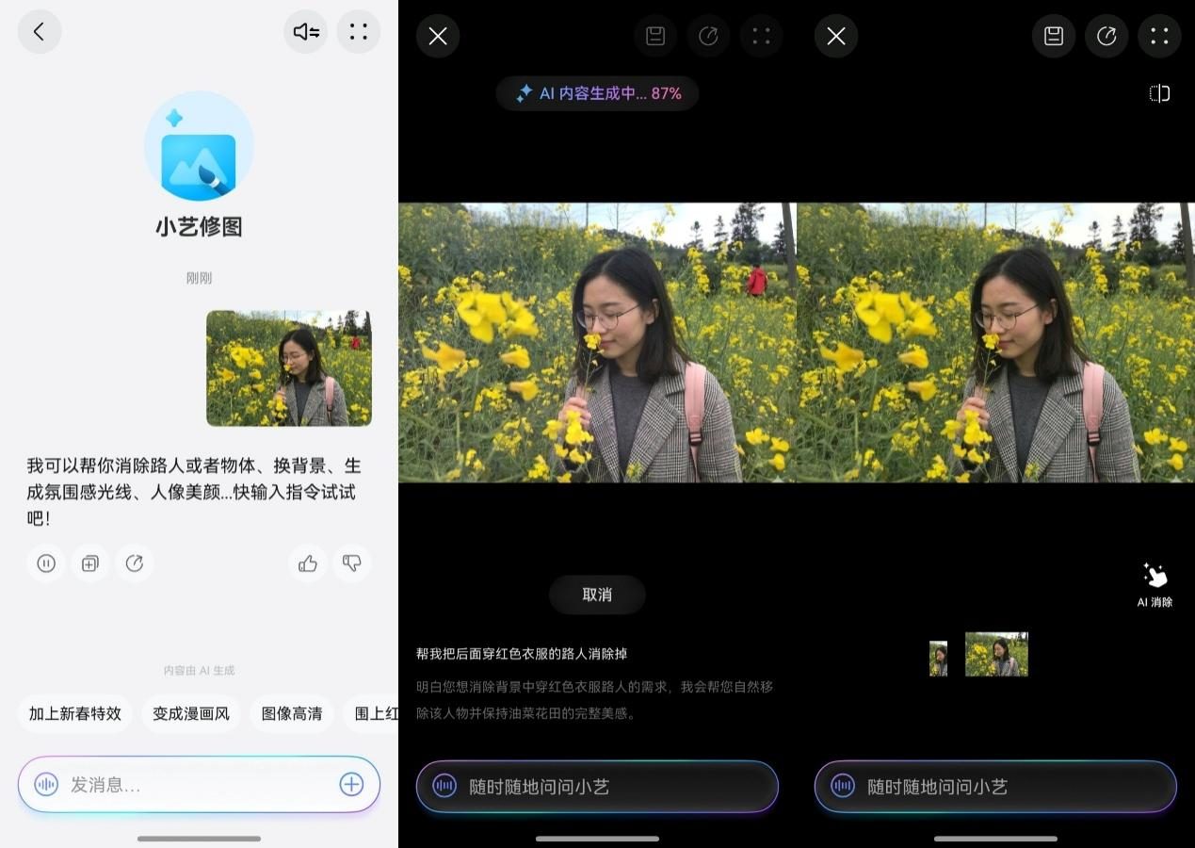Give the reply a thumbs down
This screenshot has height=848, width=1195.
(x=352, y=563)
